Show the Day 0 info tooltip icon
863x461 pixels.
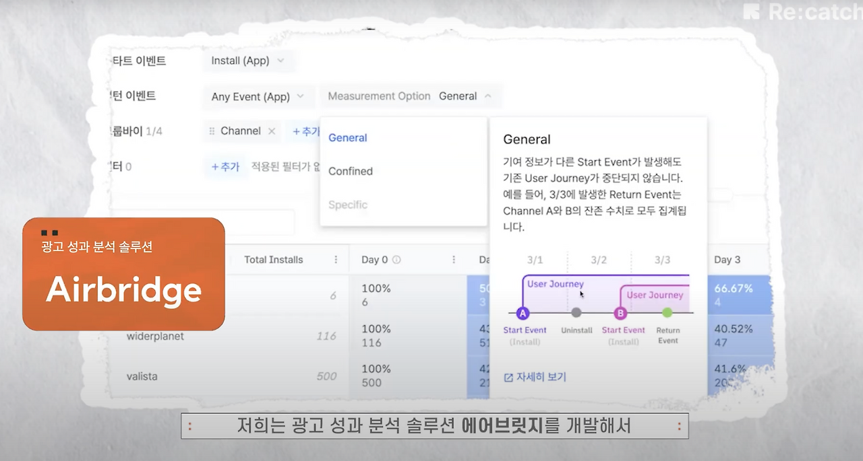396,260
